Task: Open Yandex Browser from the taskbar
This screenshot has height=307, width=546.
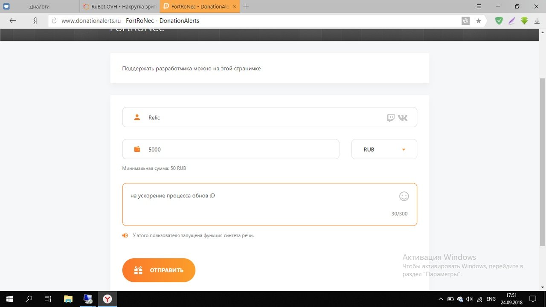Action: 108,299
